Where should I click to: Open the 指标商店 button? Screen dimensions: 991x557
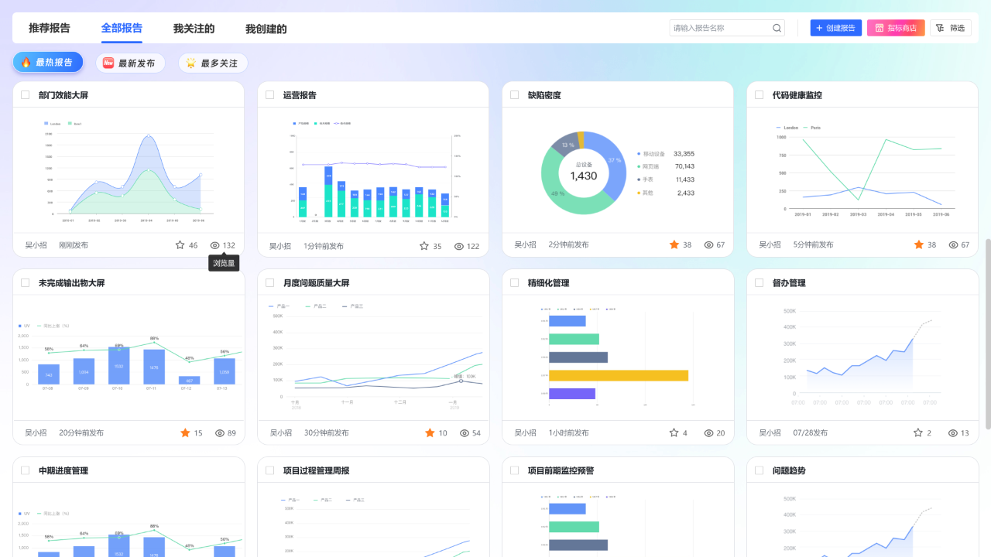click(x=896, y=28)
